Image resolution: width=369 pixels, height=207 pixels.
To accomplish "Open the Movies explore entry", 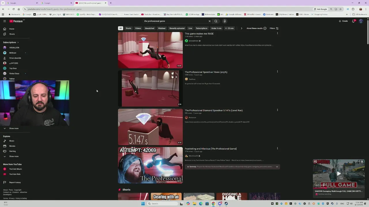I will coord(12,146).
